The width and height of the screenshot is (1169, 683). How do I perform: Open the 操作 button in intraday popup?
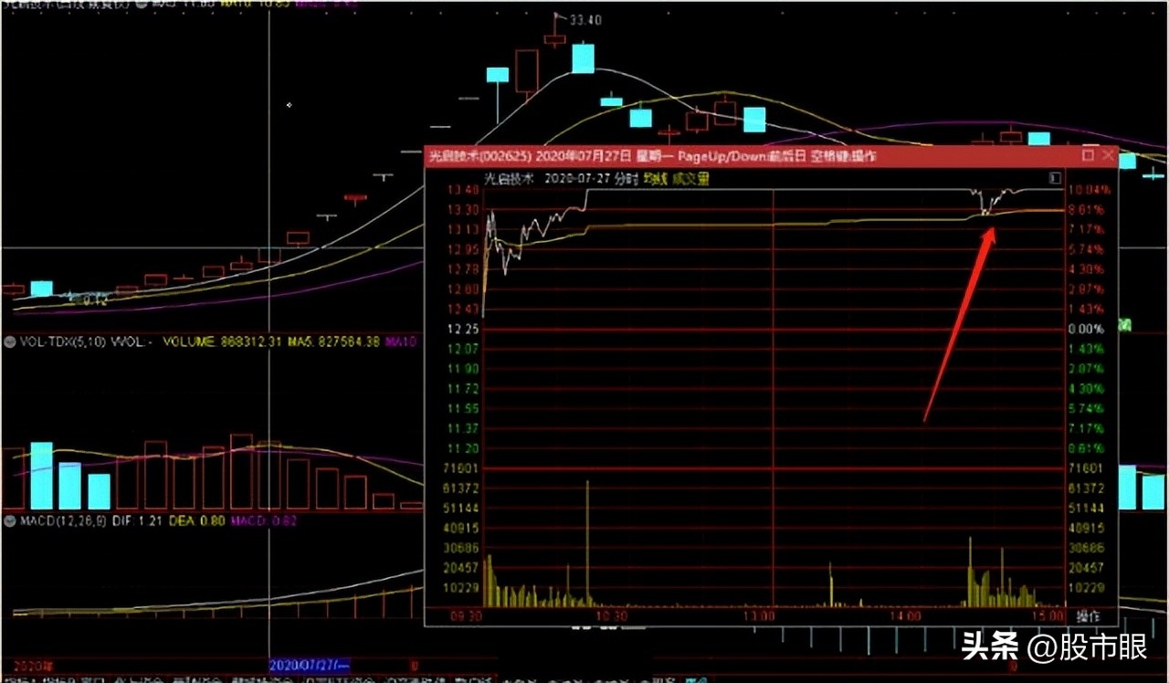(1087, 615)
